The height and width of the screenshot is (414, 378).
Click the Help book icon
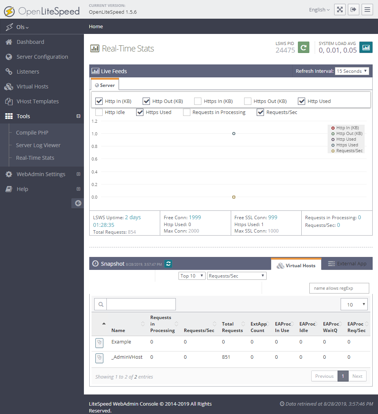[9, 189]
